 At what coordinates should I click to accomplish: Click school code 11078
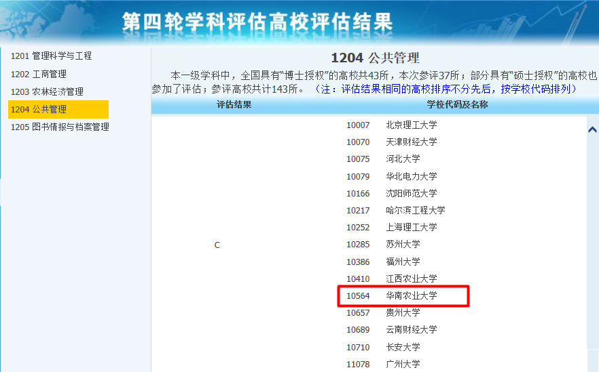[358, 365]
